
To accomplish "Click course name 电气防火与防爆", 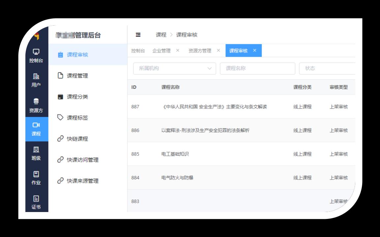I will pos(177,178).
